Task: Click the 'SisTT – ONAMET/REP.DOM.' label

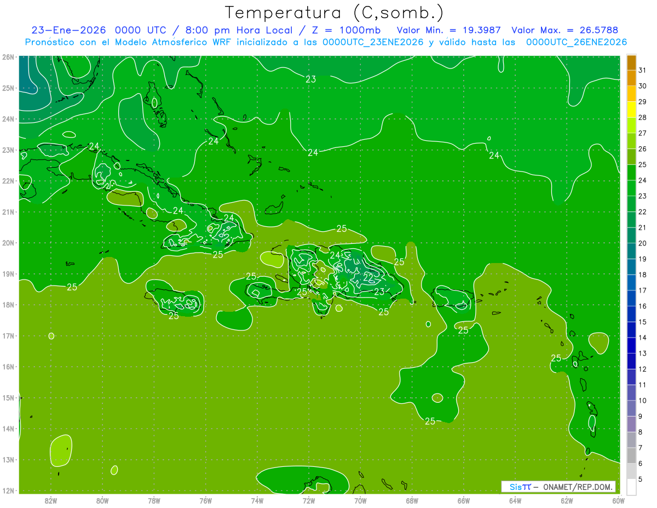Action: (558, 487)
